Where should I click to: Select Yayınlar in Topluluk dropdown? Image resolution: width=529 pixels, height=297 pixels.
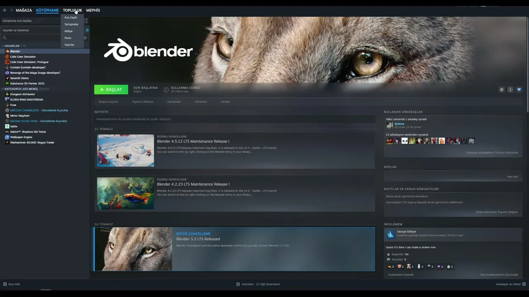tap(69, 45)
